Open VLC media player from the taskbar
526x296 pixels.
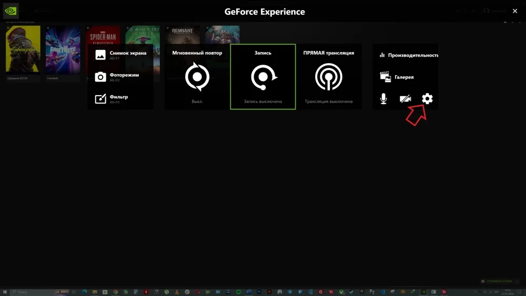tap(177, 292)
